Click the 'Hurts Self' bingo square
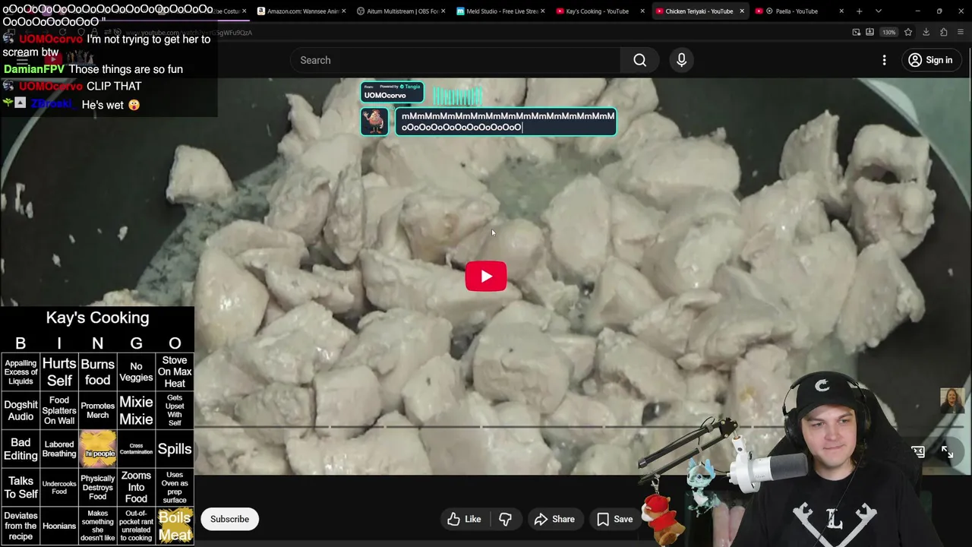Screen dimensions: 972x547 click(59, 372)
